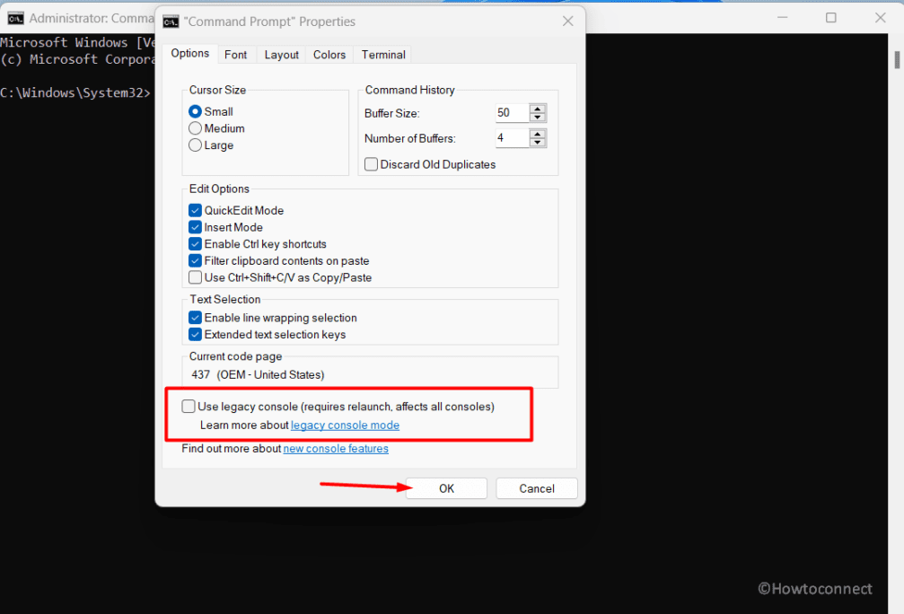Image resolution: width=904 pixels, height=614 pixels.
Task: Open the legacy console mode link
Action: [x=345, y=425]
